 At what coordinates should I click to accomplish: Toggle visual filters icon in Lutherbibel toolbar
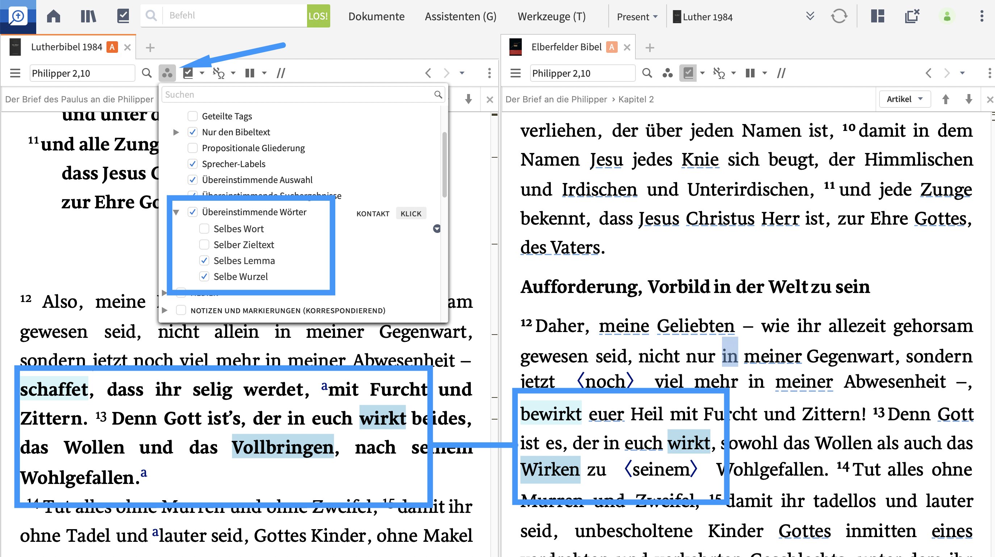(167, 73)
